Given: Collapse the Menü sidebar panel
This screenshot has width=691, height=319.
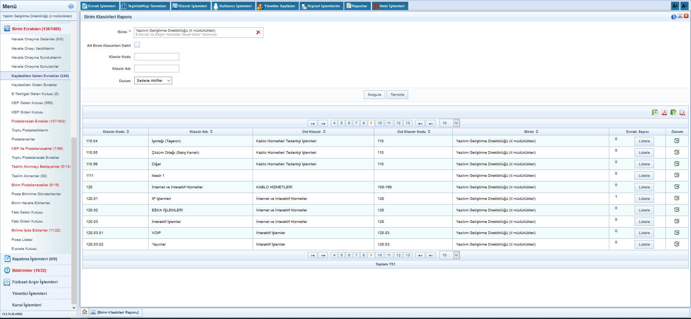Looking at the screenshot, I should point(71,6).
